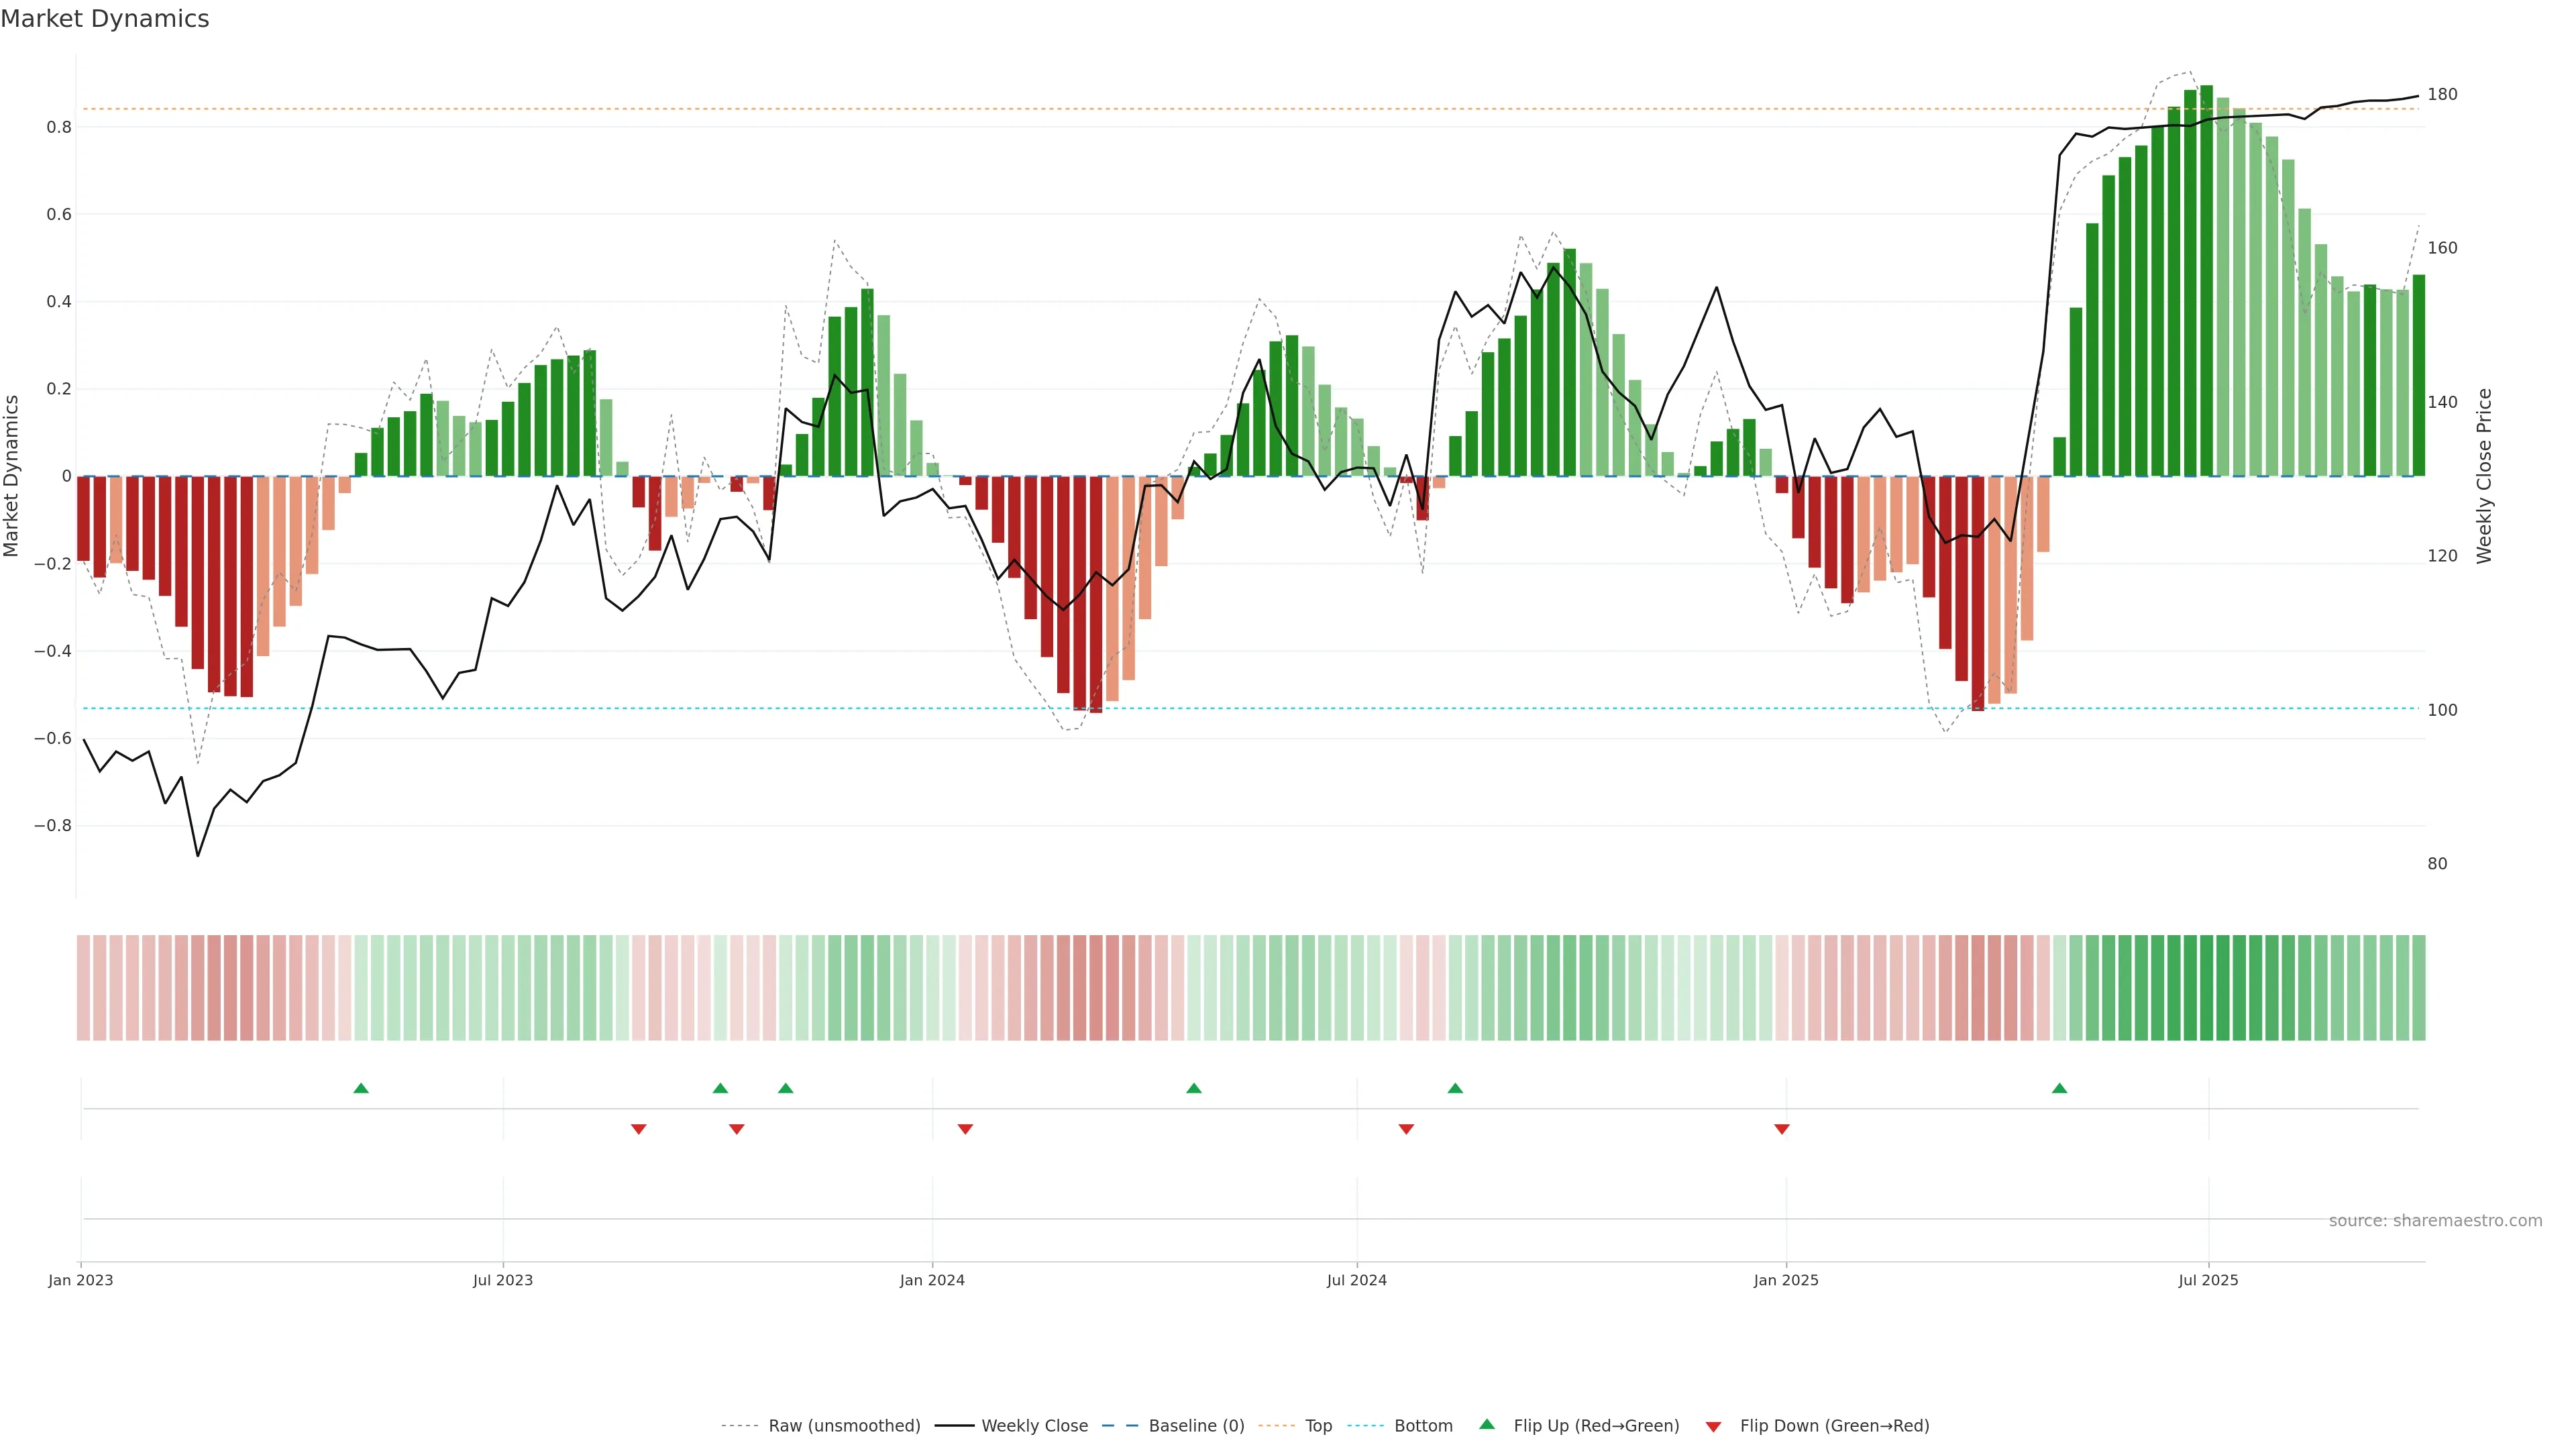The height and width of the screenshot is (1449, 2576).
Task: Click the 180 label on price axis
Action: point(2442,94)
